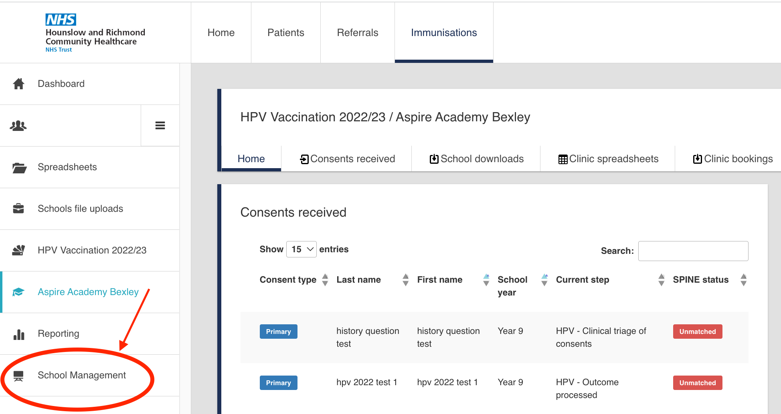Click the HPV Vaccination 2022/23 sidebar link
781x414 pixels.
click(x=92, y=250)
